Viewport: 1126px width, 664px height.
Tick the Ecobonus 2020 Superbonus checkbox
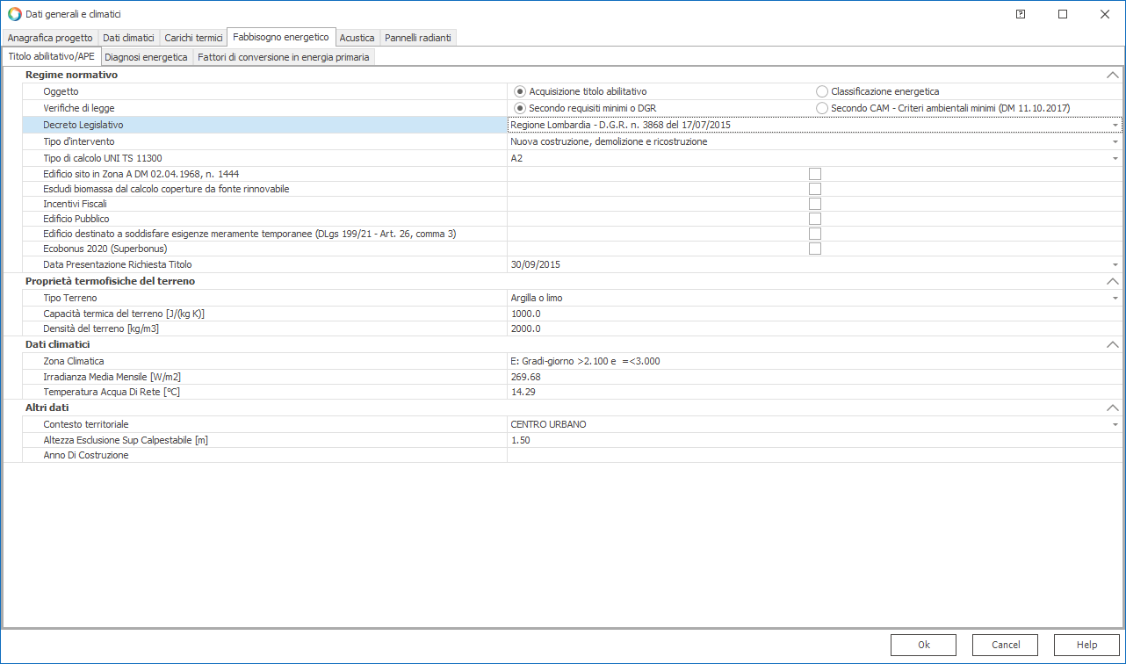click(815, 249)
